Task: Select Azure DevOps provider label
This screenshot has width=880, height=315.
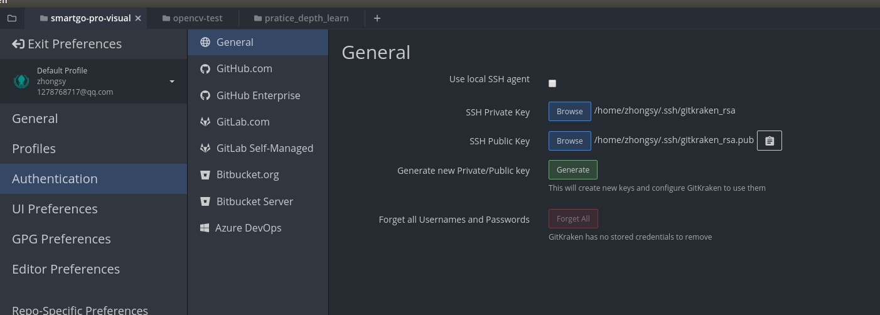Action: 249,228
